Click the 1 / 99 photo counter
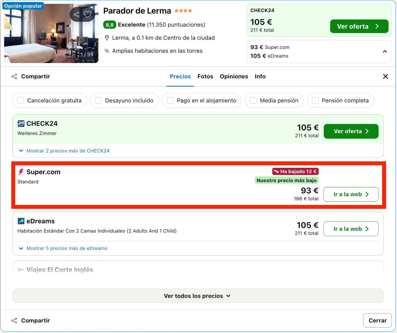 (x=87, y=54)
